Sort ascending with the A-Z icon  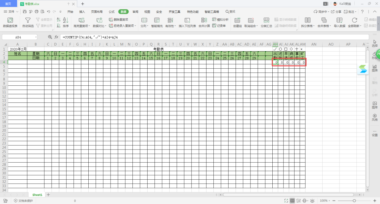coord(59,20)
